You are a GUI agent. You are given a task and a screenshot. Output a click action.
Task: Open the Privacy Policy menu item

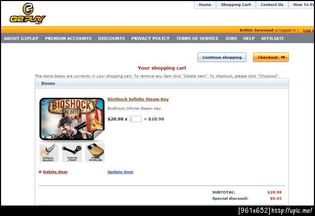150,38
